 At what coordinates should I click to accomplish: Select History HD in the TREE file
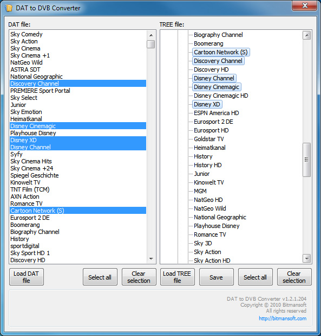click(208, 165)
